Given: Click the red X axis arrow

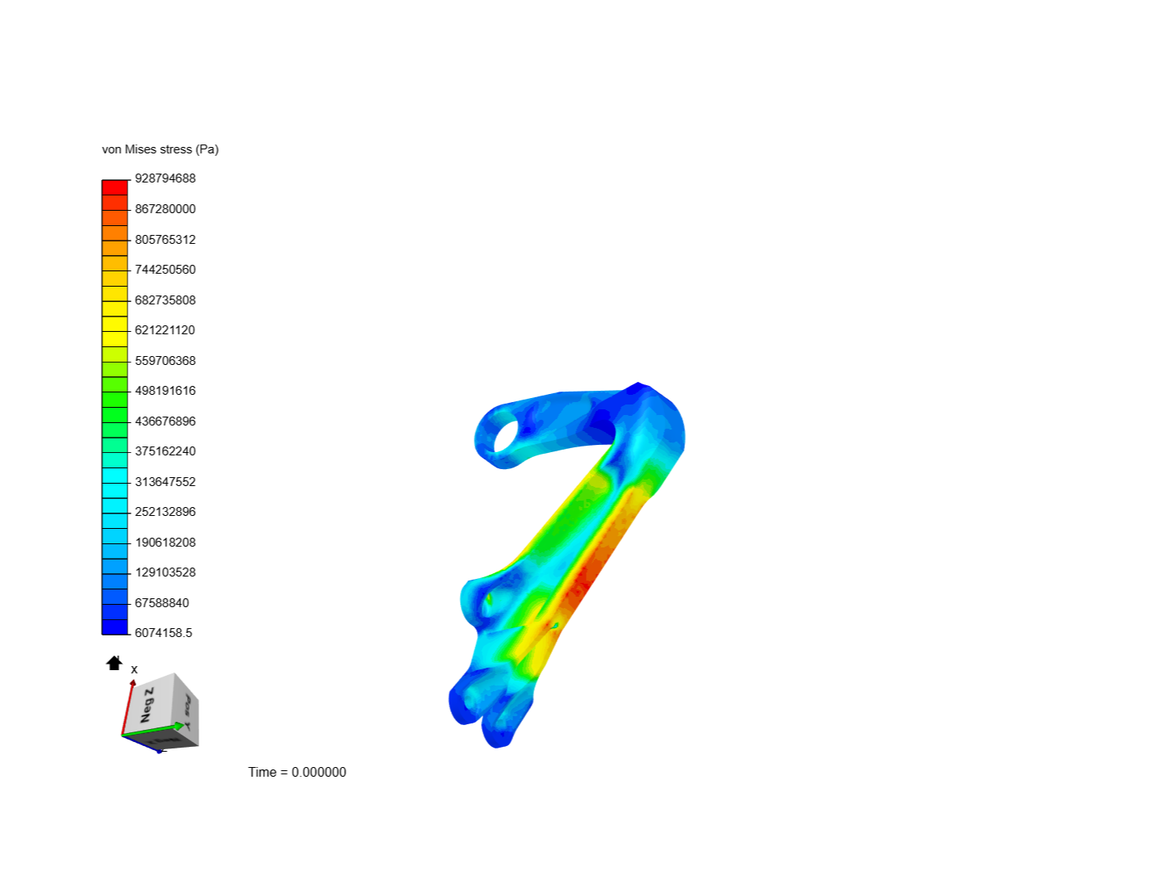Looking at the screenshot, I should pyautogui.click(x=128, y=706).
